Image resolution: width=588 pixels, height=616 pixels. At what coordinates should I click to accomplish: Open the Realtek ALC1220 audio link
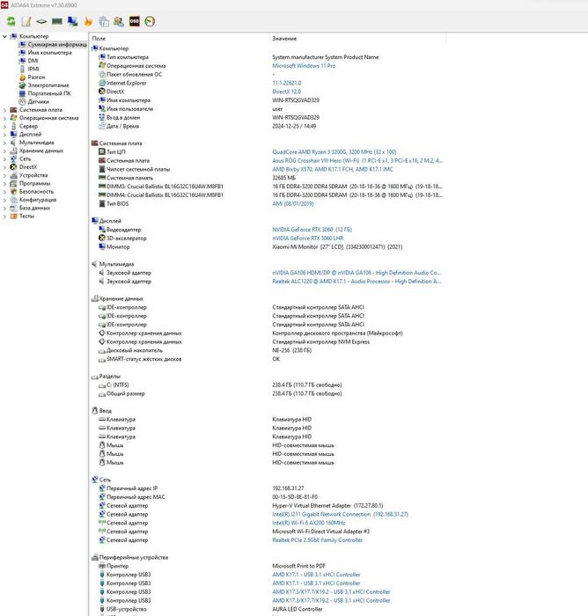coord(356,282)
